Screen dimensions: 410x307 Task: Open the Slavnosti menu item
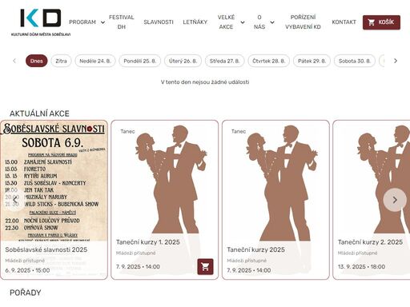(x=159, y=22)
